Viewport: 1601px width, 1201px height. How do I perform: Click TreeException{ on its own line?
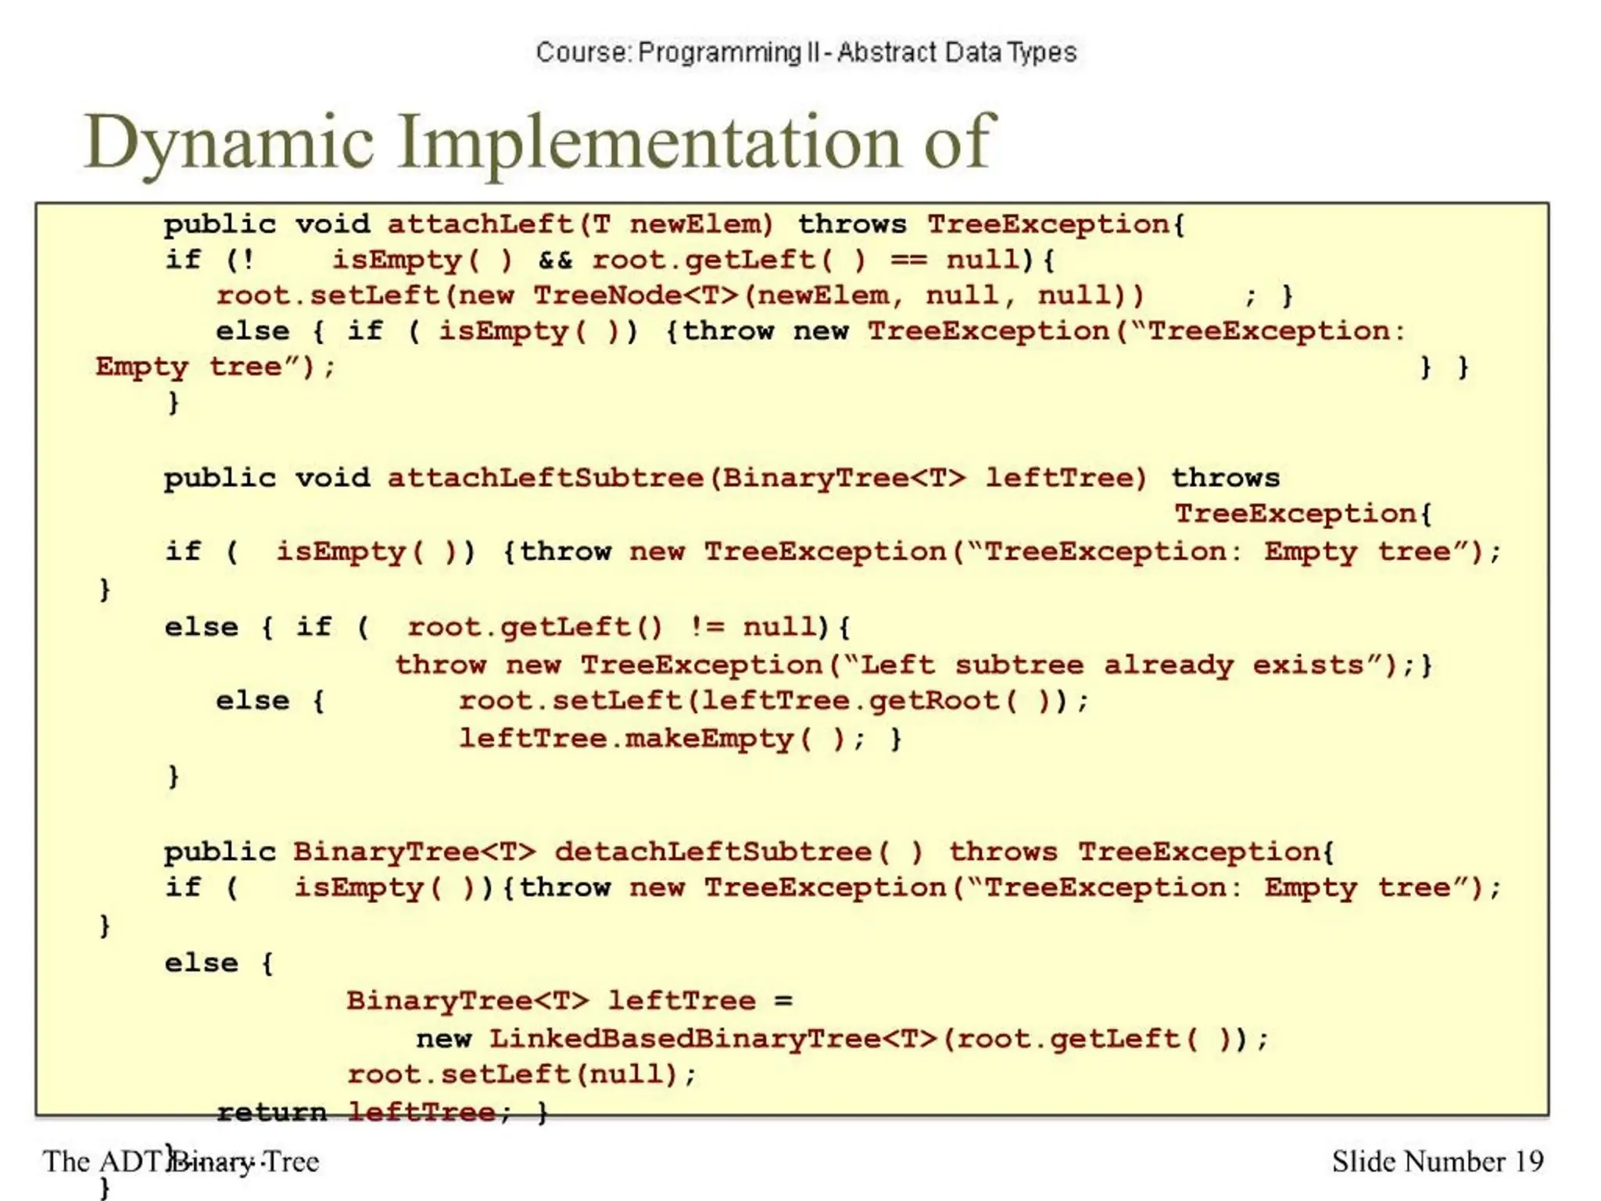[x=1302, y=514]
